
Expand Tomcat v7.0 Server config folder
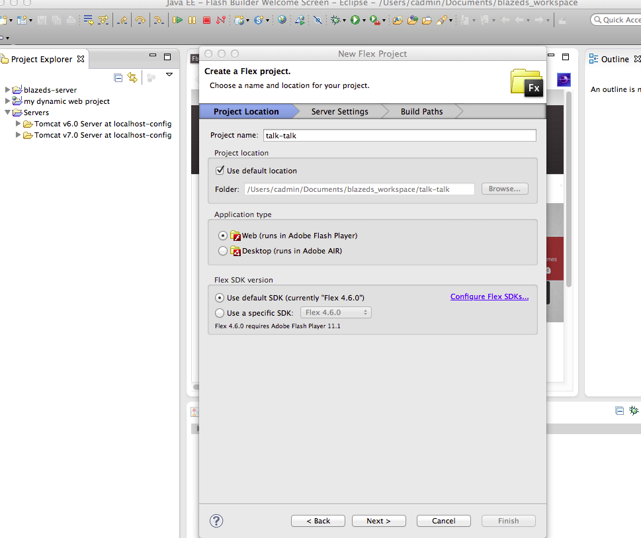point(18,135)
